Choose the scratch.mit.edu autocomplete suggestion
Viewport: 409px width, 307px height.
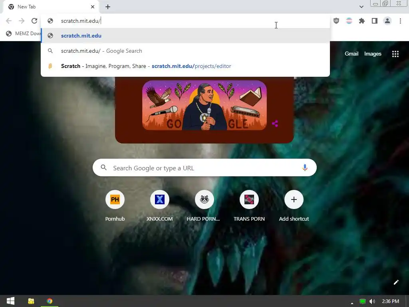(185, 36)
